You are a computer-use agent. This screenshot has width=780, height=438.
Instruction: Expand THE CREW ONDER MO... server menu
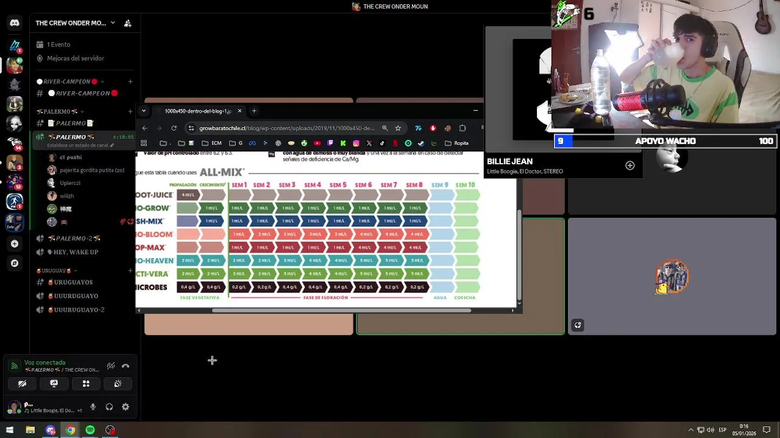pyautogui.click(x=75, y=23)
